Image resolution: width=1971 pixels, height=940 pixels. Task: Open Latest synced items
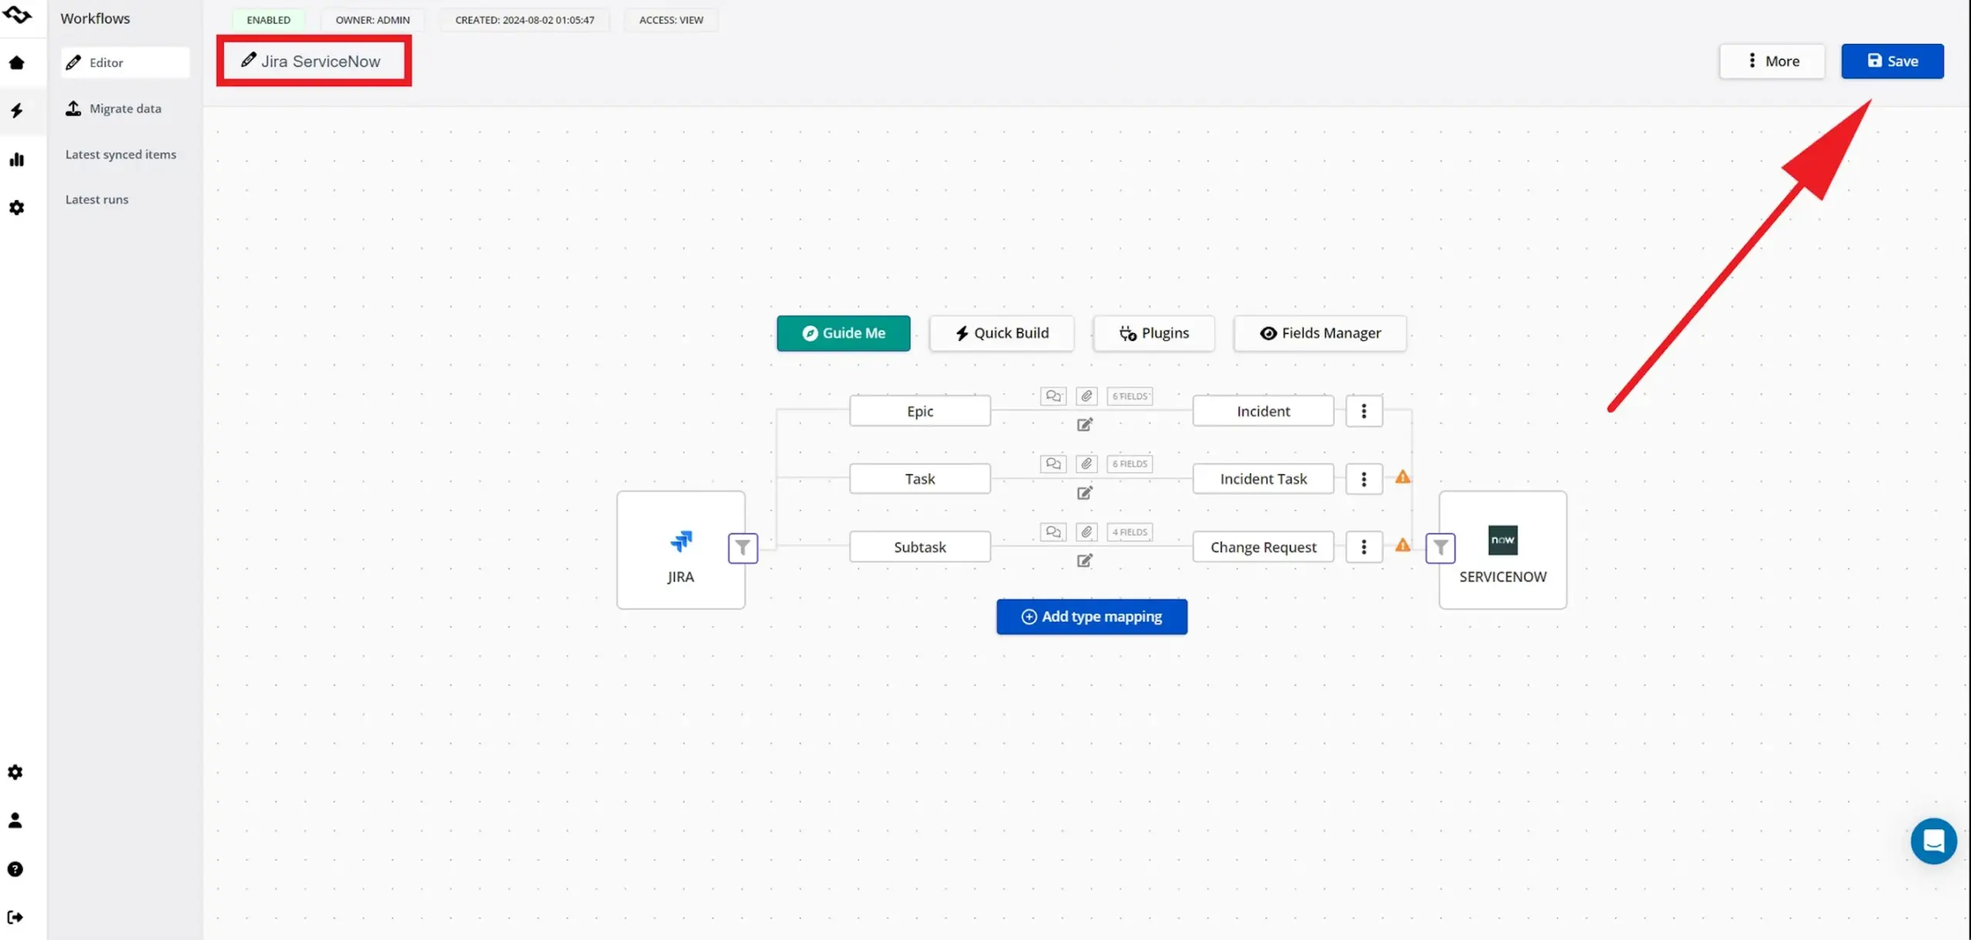click(x=121, y=154)
